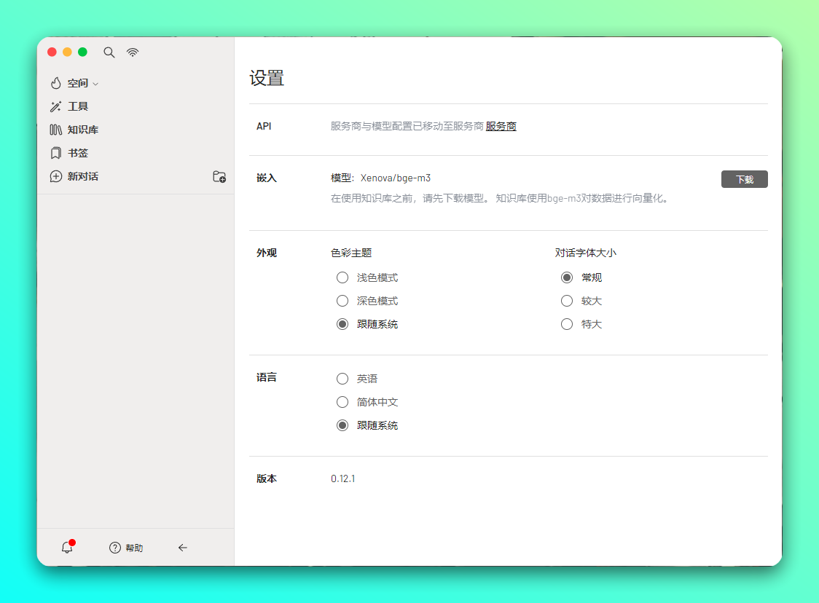819x603 pixels.
Task: Click the flame icon beside 空间
Action: [56, 83]
